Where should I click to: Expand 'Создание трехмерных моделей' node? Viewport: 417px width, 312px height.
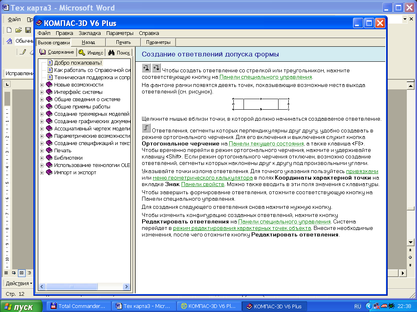pos(42,114)
